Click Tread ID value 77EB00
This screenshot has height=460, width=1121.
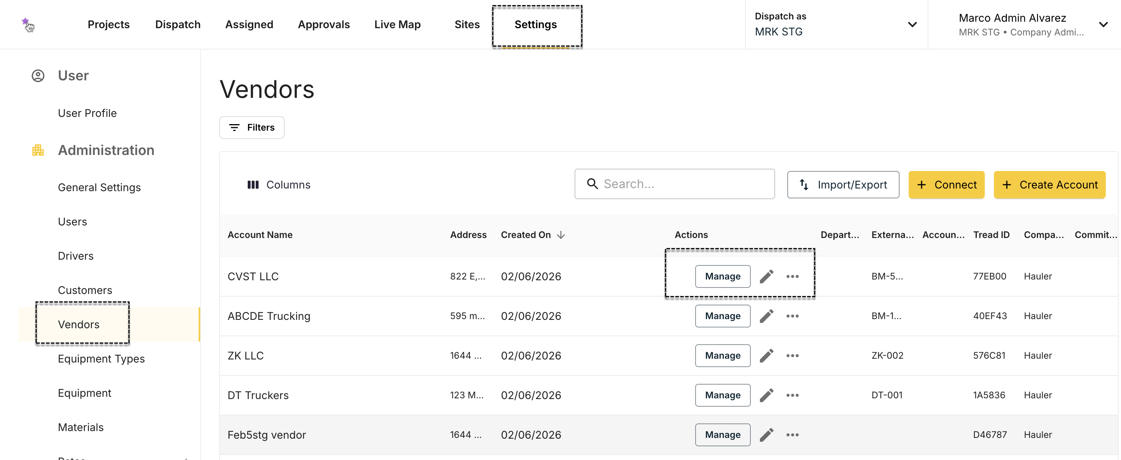[x=990, y=276]
